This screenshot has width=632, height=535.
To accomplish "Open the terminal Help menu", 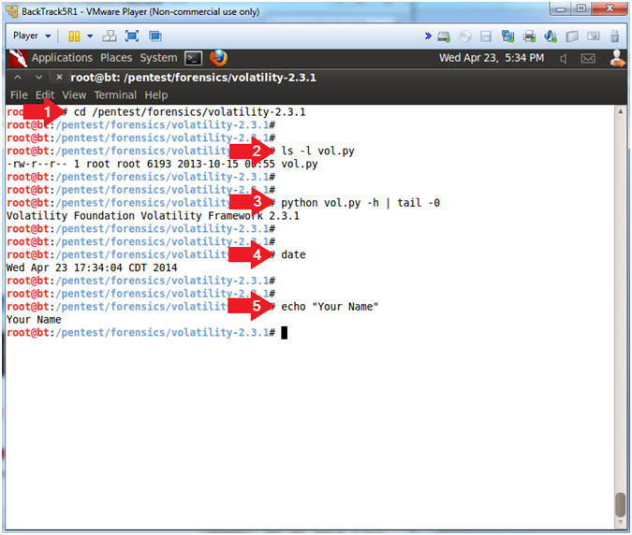I will [156, 95].
